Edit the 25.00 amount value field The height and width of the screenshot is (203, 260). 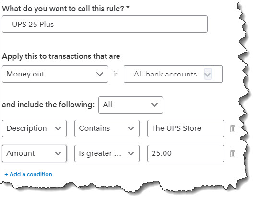click(x=186, y=153)
